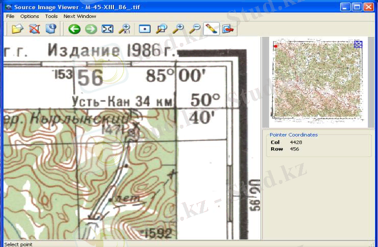Viewport: 378px width, 247px height.
Task: Open the Tools menu
Action: coord(51,16)
